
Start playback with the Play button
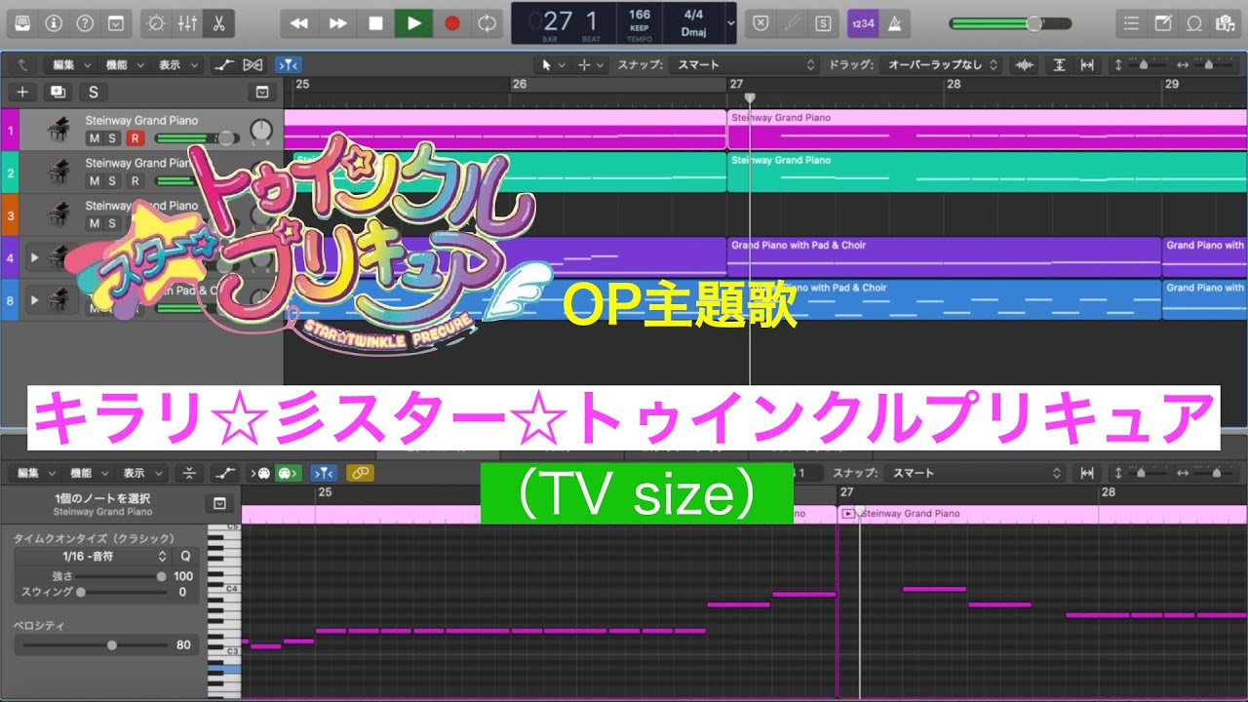414,22
